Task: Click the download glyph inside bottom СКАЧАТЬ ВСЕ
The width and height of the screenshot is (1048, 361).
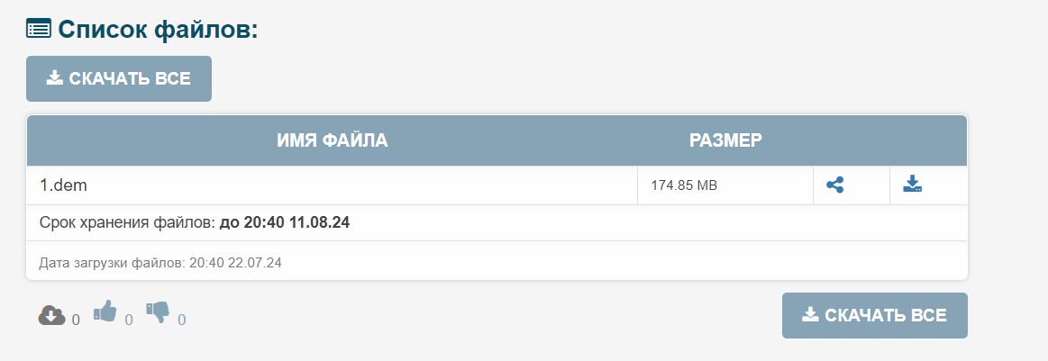Action: [810, 314]
